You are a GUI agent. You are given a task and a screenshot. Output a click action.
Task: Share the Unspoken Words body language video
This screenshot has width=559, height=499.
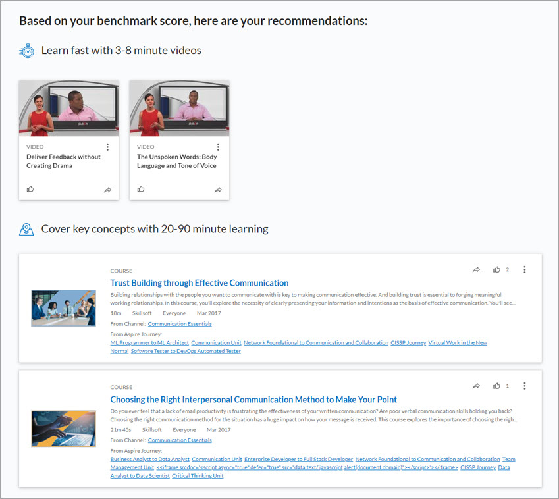tap(218, 190)
